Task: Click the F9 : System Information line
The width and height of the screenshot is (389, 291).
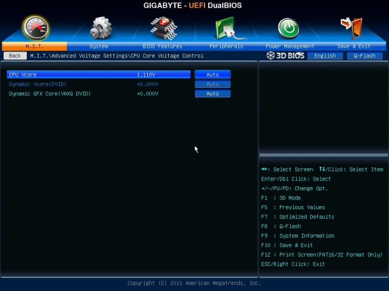Action: click(x=298, y=236)
